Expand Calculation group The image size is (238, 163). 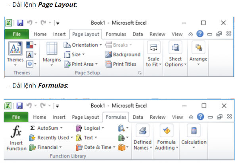tap(194, 136)
